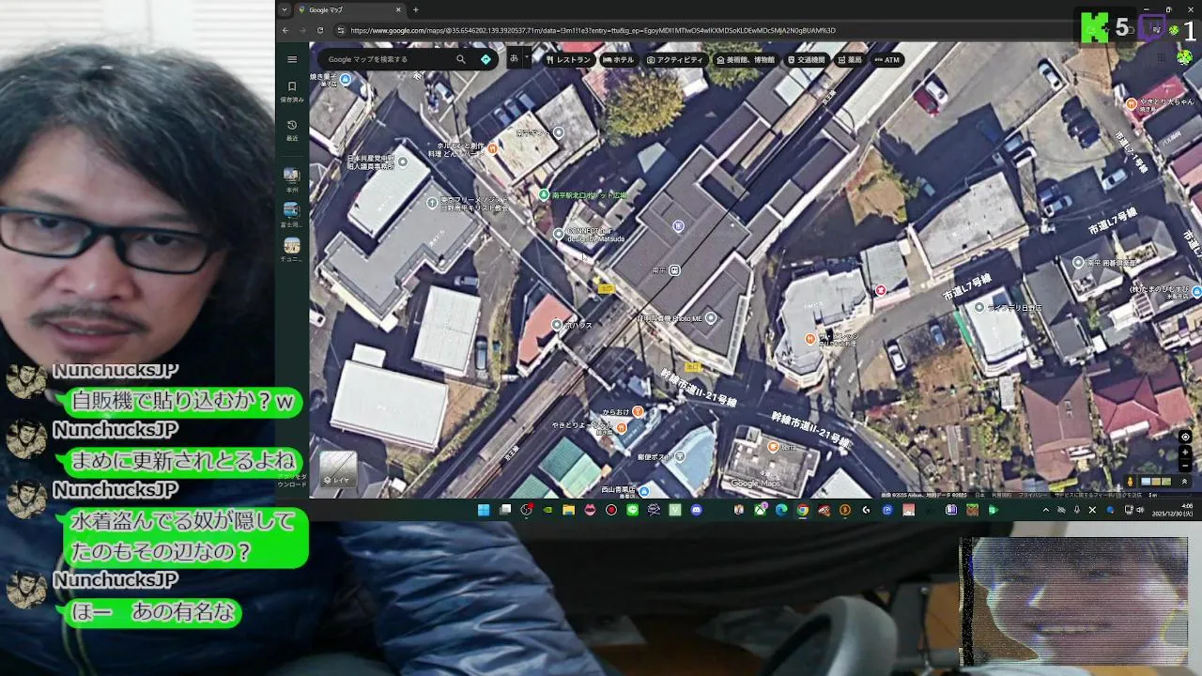
Task: Click the CONNECT hair design by Matsuda marker
Action: click(559, 234)
